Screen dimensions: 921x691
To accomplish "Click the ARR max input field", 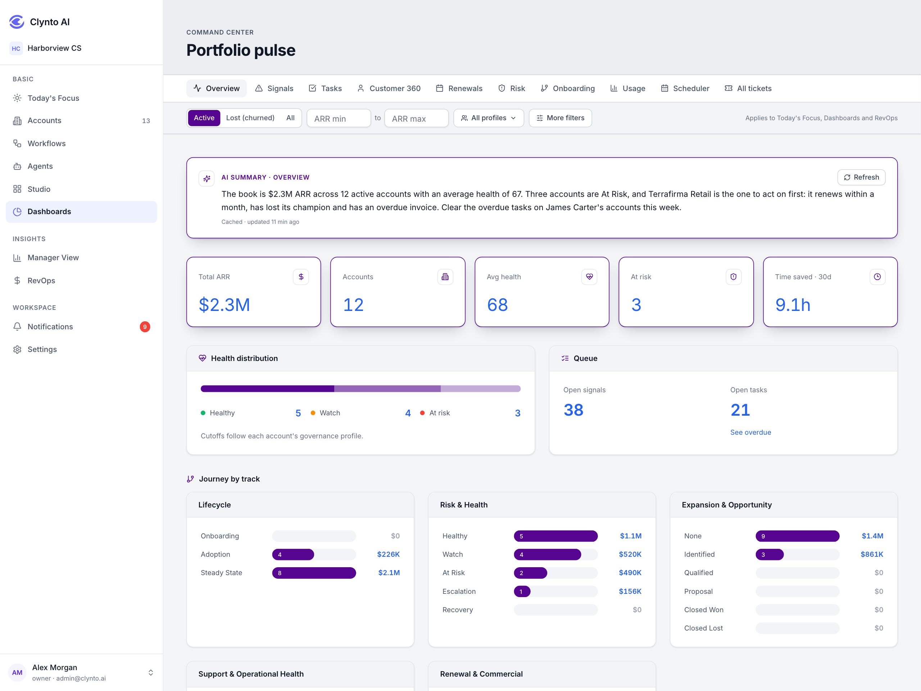I will [x=416, y=118].
